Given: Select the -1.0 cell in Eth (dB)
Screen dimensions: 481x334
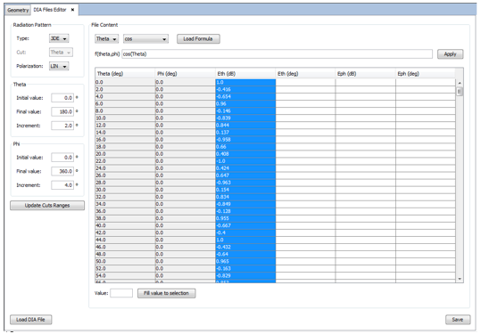Looking at the screenshot, I should (x=245, y=161).
